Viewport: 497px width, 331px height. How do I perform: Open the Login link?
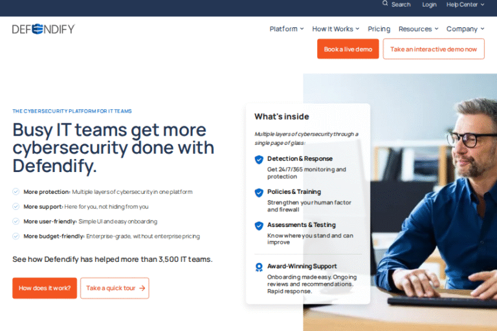[429, 5]
